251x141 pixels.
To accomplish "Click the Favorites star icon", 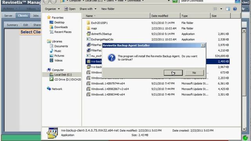I will coord(49,17).
